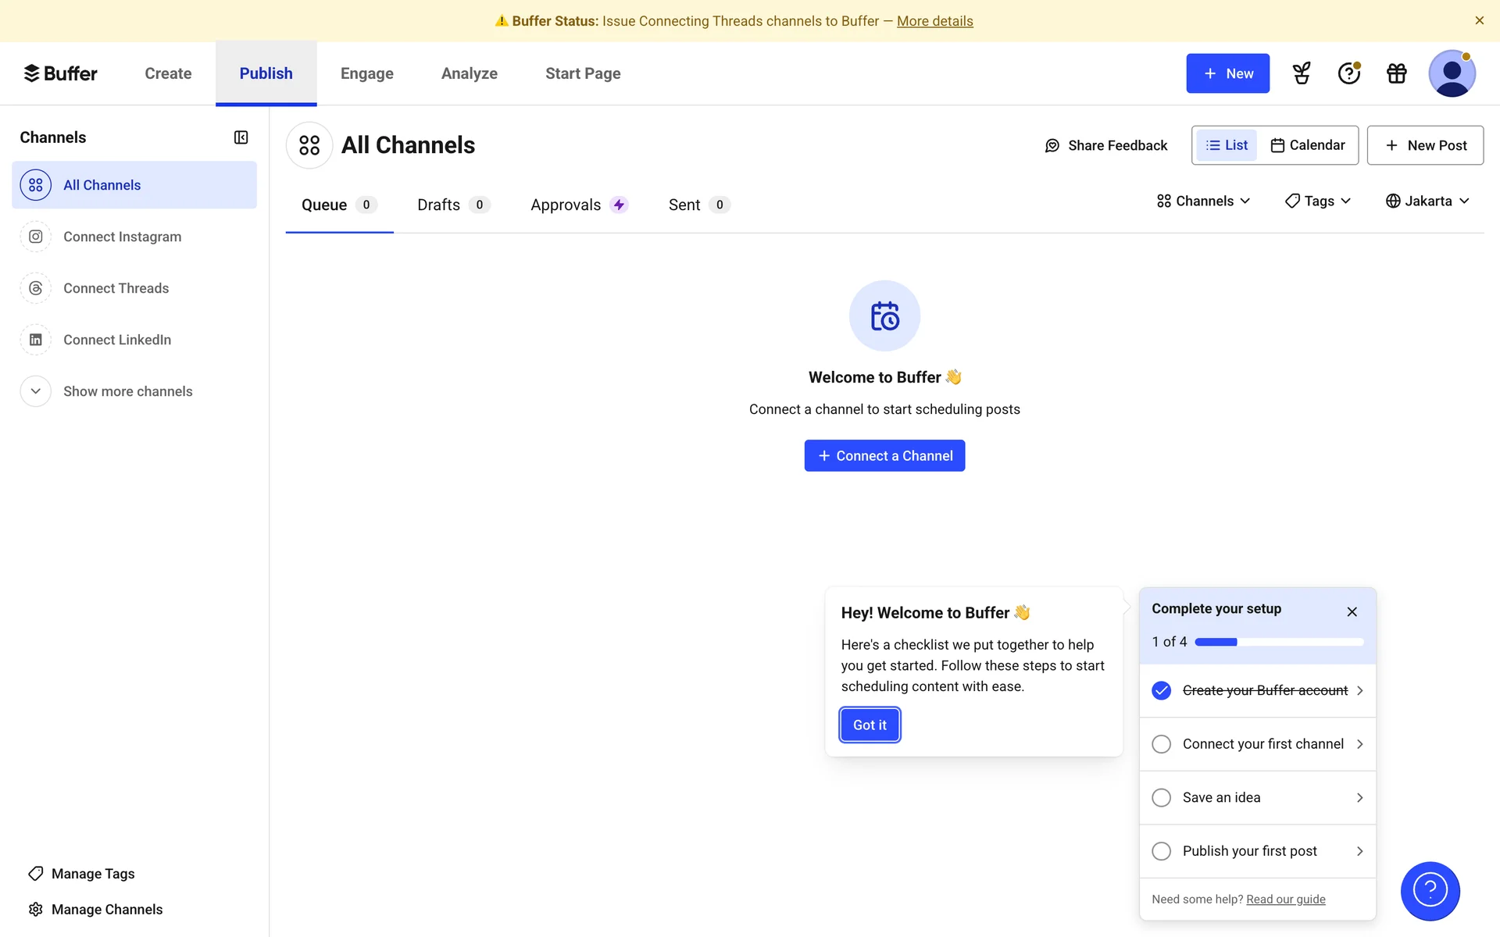Expand the Channels filter dropdown
This screenshot has width=1500, height=937.
pyautogui.click(x=1203, y=201)
